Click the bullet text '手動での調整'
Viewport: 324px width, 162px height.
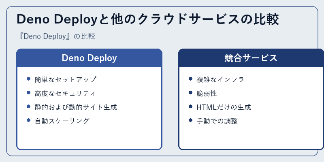click(x=217, y=121)
